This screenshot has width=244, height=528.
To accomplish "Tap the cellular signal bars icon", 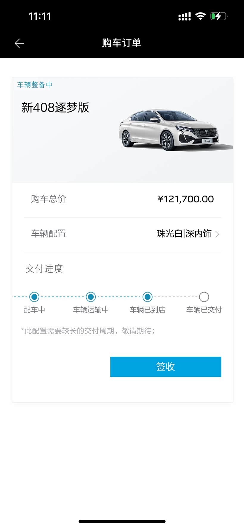I will tap(184, 17).
